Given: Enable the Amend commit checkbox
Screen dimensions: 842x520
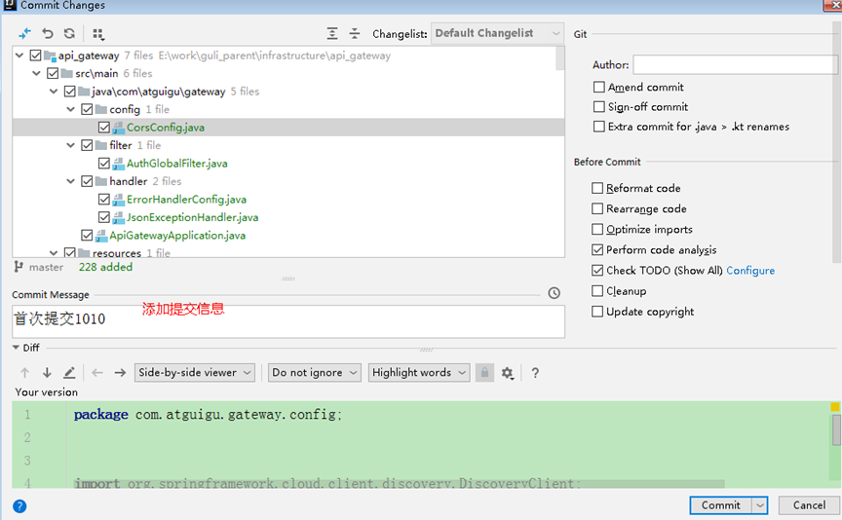Looking at the screenshot, I should point(599,87).
